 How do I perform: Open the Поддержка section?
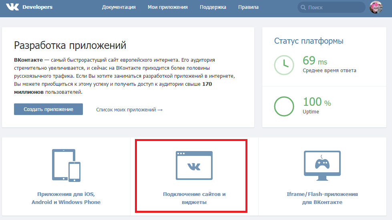[213, 7]
